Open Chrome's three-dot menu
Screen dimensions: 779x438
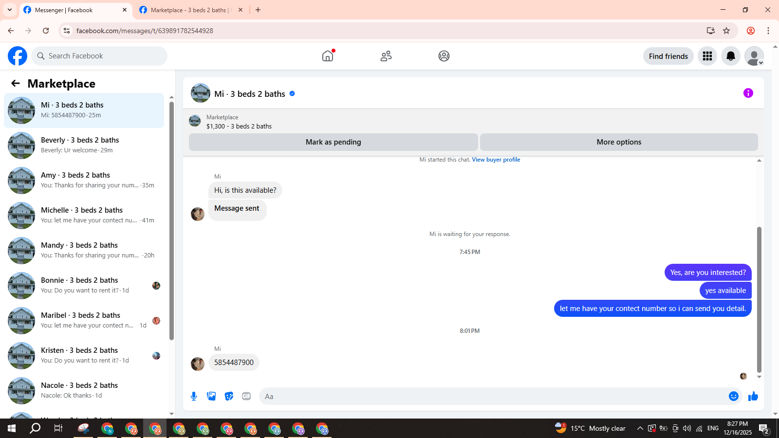(x=768, y=31)
